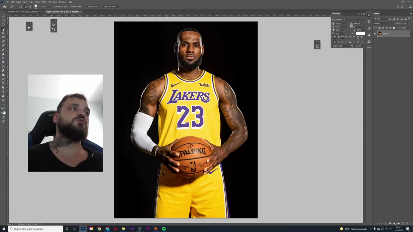Click the Windows Start button
The height and width of the screenshot is (232, 413).
4,229
